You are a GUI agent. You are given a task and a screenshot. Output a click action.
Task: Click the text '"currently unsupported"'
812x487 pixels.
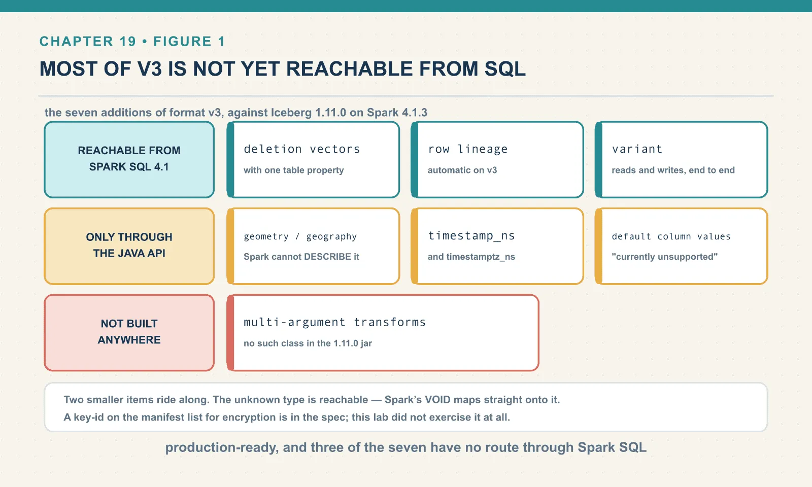(x=665, y=257)
